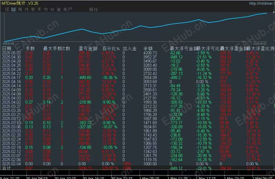The image size is (275, 179).
Task: Click the 次数 column header
Action: (65, 48)
